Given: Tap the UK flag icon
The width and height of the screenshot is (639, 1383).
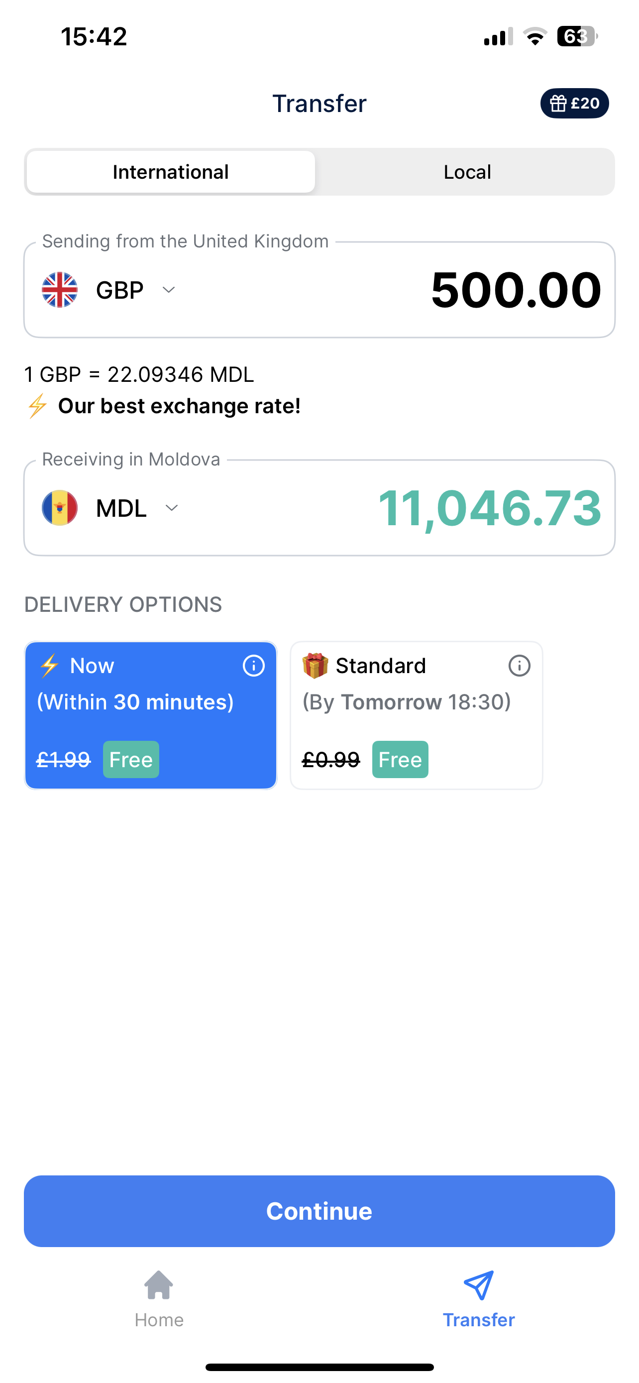Looking at the screenshot, I should coord(60,290).
